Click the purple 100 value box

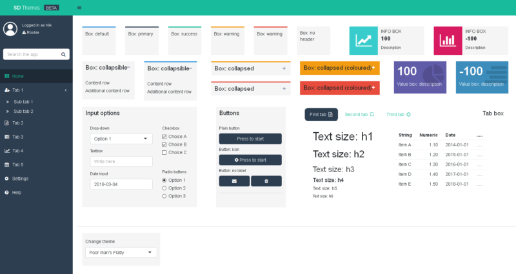420,77
